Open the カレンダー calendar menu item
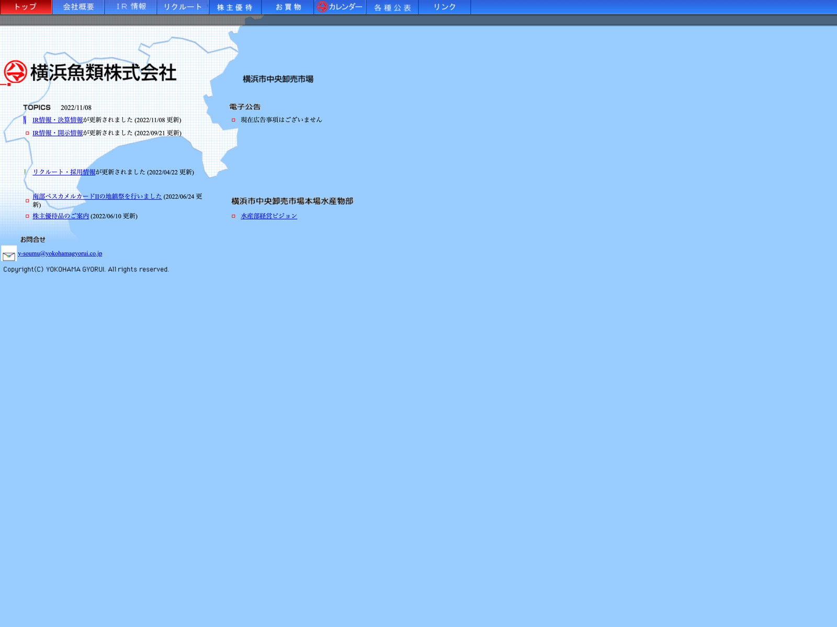837x627 pixels. [x=340, y=7]
